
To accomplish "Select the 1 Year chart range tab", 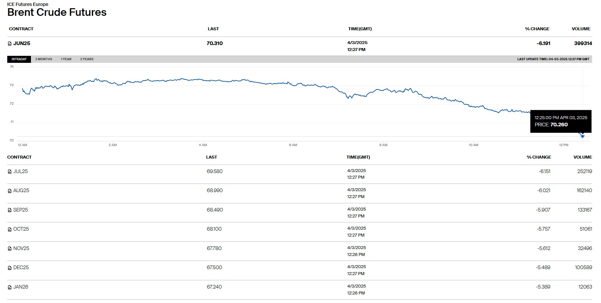I will tap(66, 59).
